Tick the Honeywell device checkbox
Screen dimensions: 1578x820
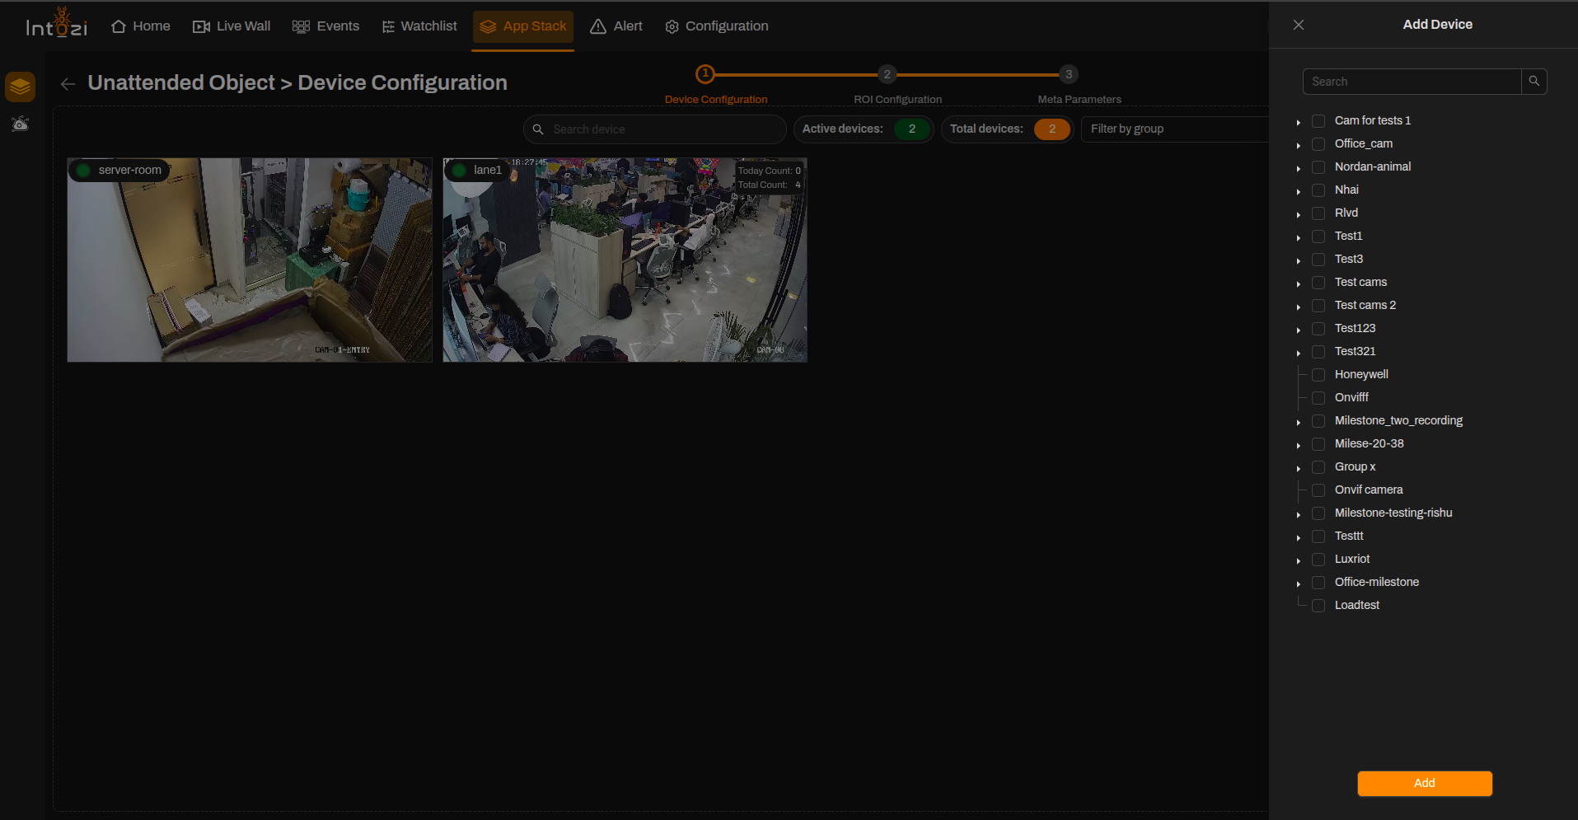(x=1318, y=375)
